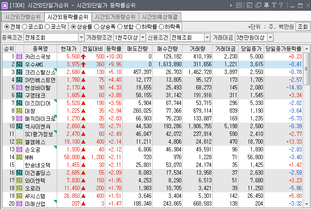Select the 코스닥 radio button
The image size is (311, 209).
point(47,27)
